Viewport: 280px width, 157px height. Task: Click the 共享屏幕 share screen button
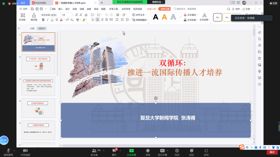[132, 152]
